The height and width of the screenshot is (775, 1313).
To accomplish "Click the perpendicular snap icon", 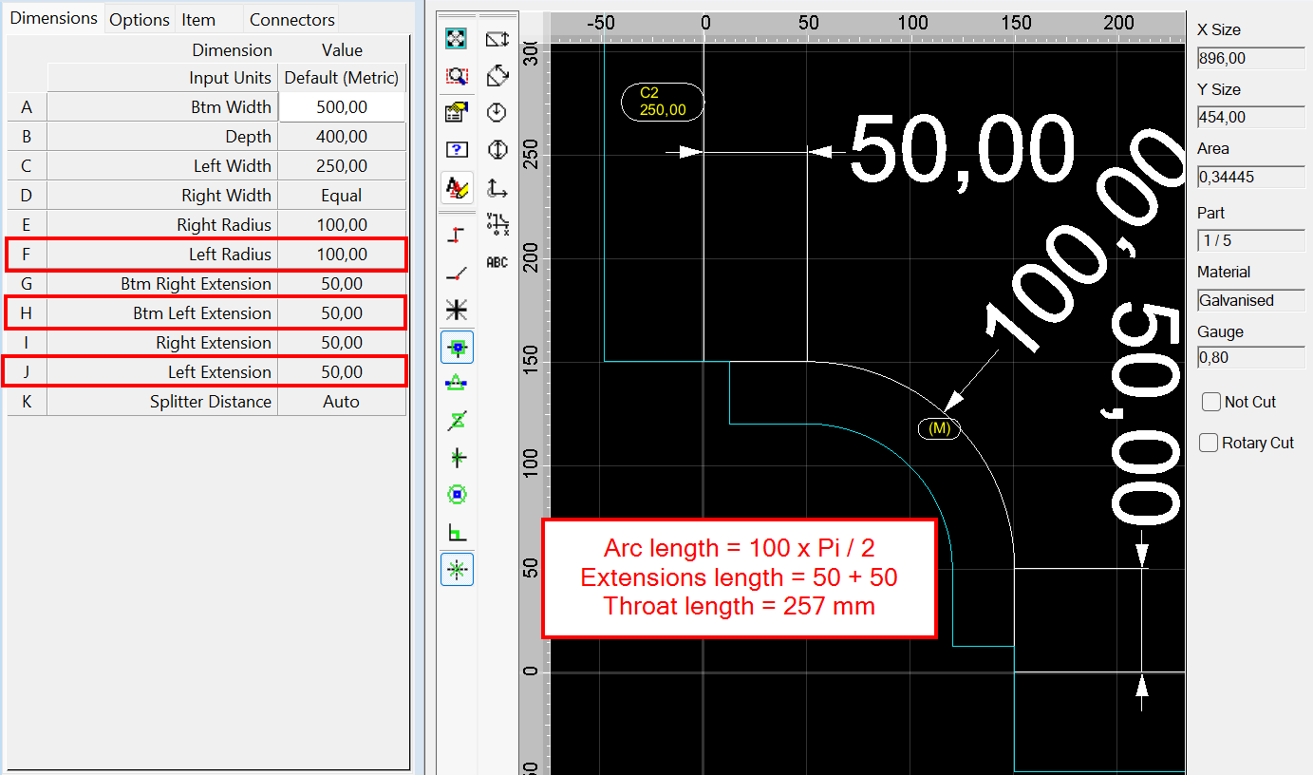I will 458,532.
